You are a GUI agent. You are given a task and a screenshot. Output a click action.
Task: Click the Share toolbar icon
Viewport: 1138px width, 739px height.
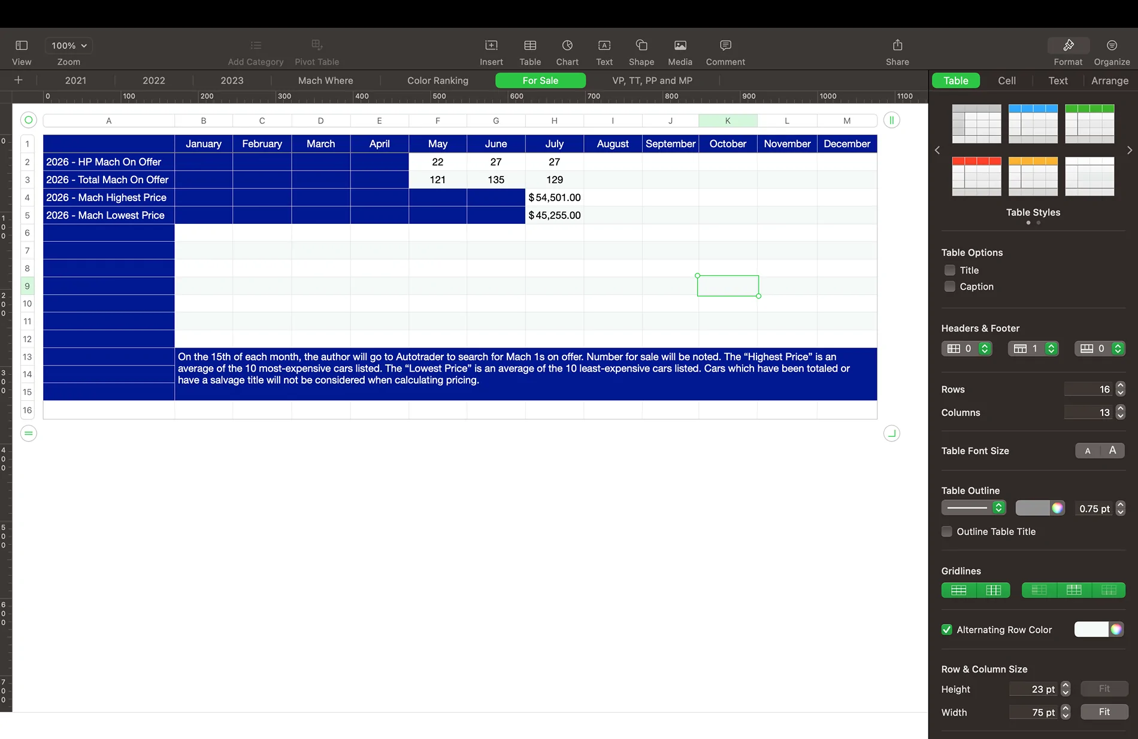point(897,45)
